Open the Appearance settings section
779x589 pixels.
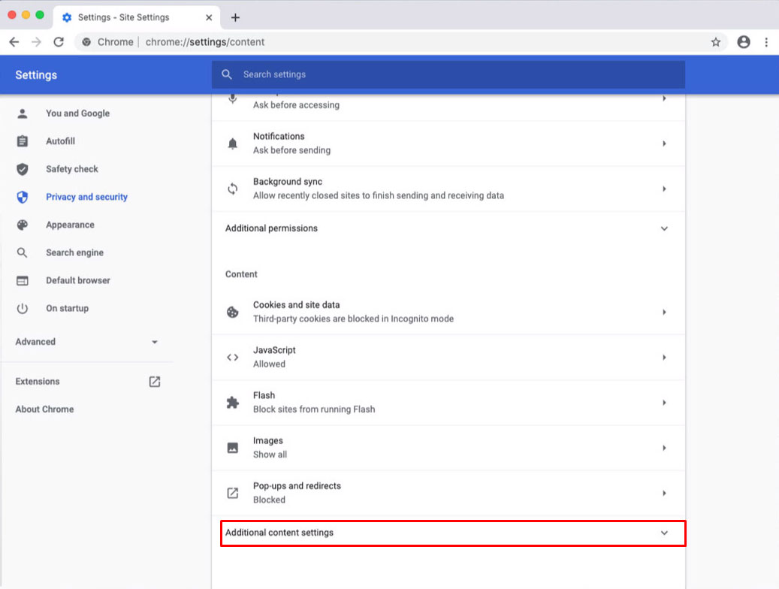coord(70,225)
